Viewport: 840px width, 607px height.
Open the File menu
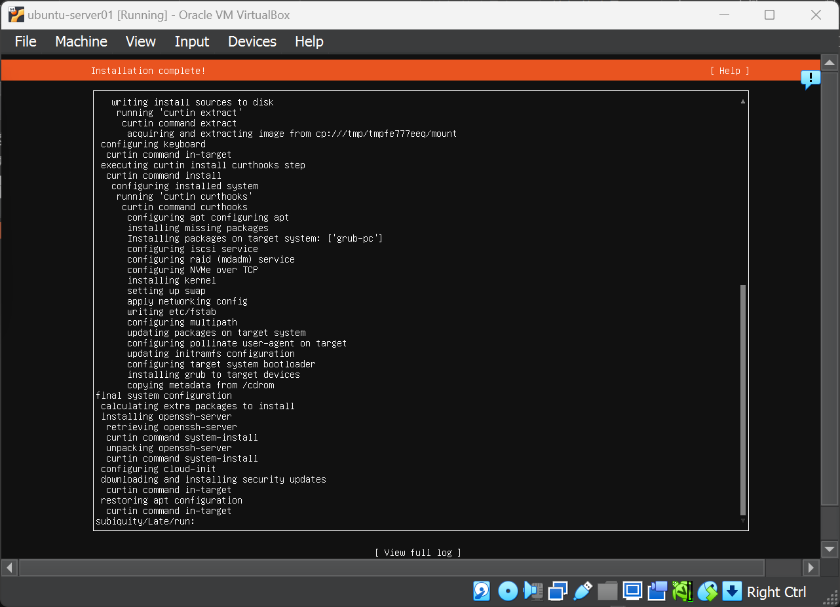26,41
